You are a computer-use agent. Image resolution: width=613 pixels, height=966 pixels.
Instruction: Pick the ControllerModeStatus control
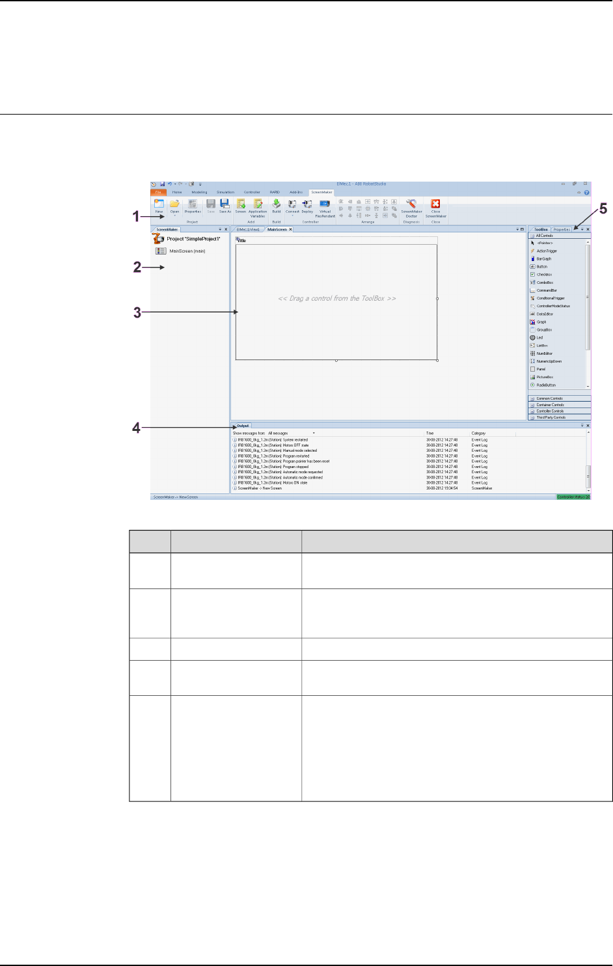tap(551, 306)
